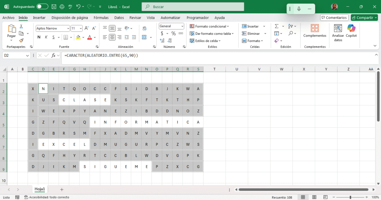Click the percent style icon

pyautogui.click(x=174, y=33)
